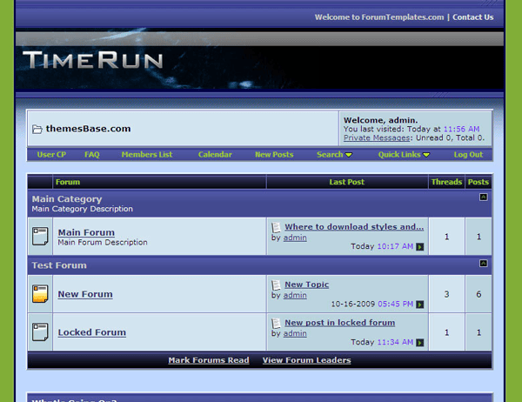Open View Forum Leaders link

(306, 360)
